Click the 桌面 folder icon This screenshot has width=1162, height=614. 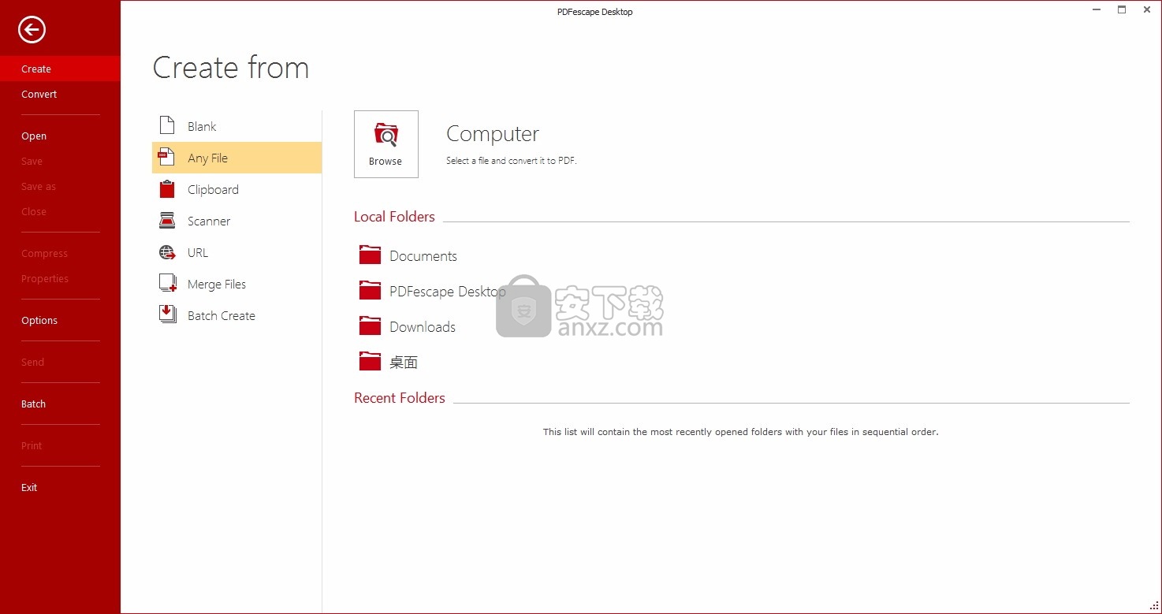[370, 362]
